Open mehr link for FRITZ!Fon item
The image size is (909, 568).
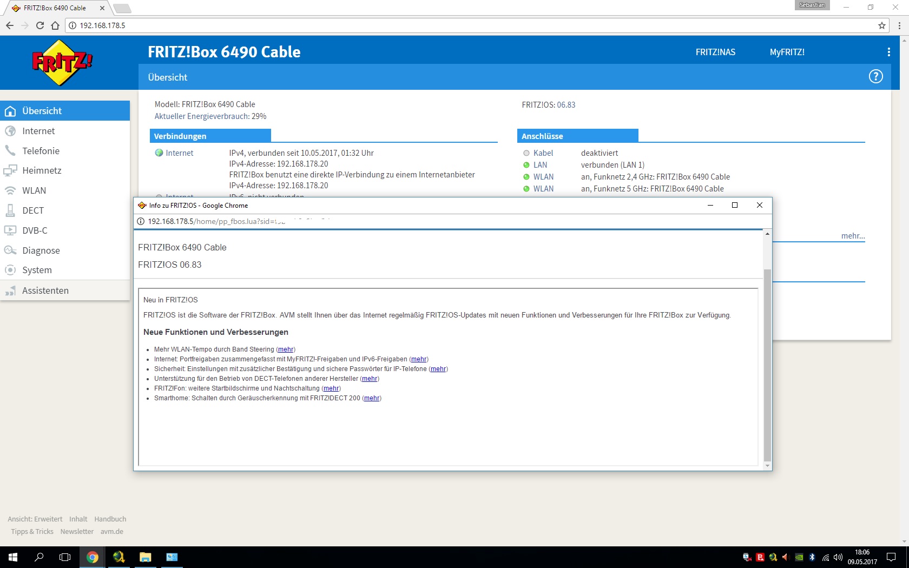[x=331, y=388]
